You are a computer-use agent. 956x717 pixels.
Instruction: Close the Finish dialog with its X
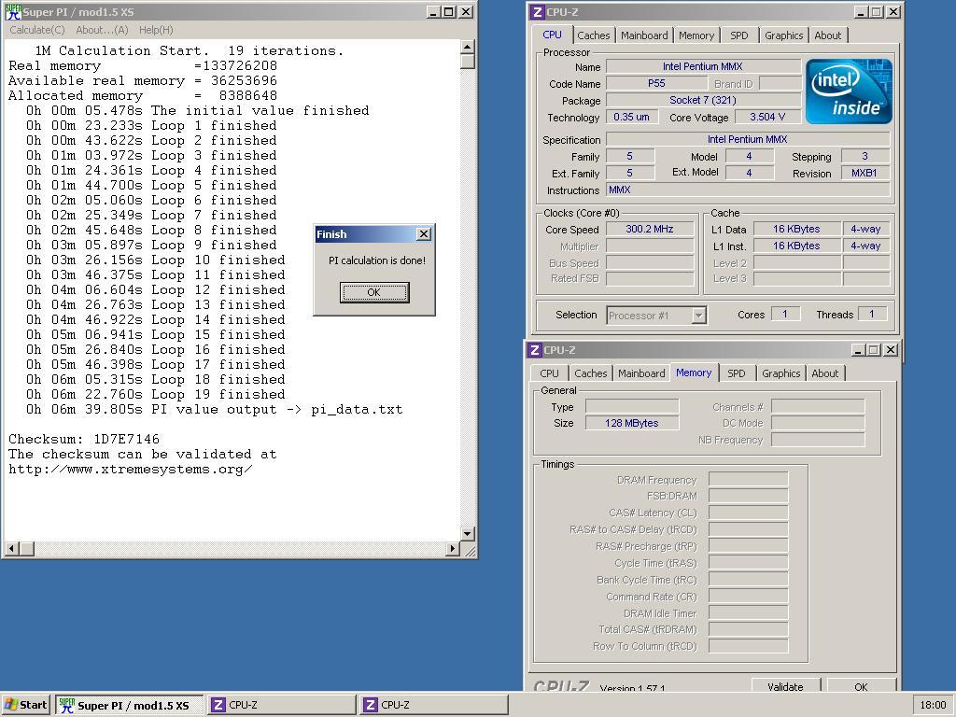424,234
